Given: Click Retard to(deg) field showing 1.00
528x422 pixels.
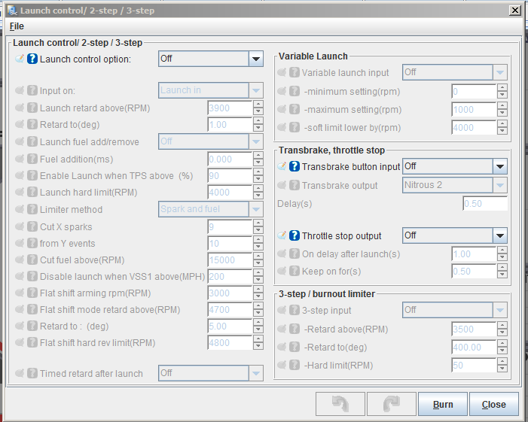Looking at the screenshot, I should 230,125.
